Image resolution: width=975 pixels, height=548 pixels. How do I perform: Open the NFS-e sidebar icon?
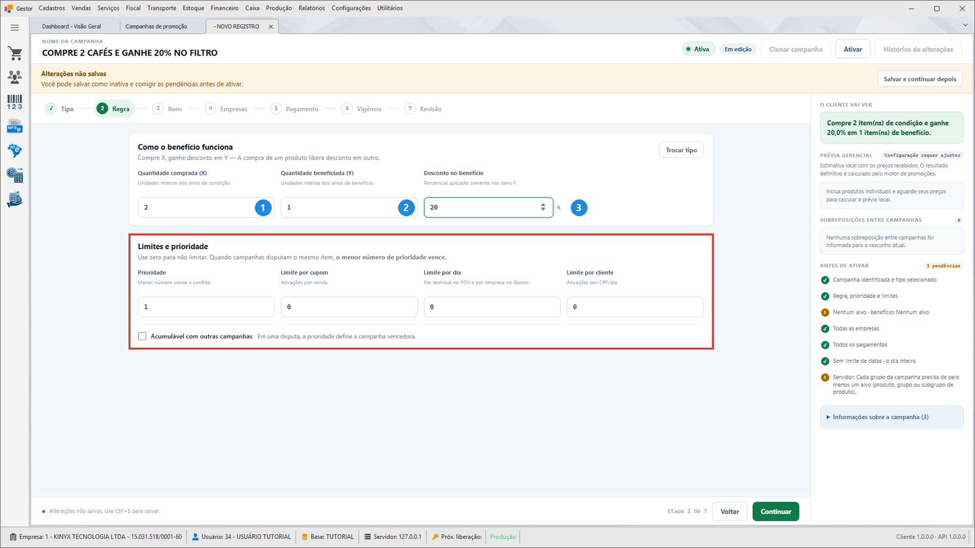click(15, 127)
